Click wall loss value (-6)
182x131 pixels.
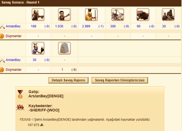[x=74, y=70]
